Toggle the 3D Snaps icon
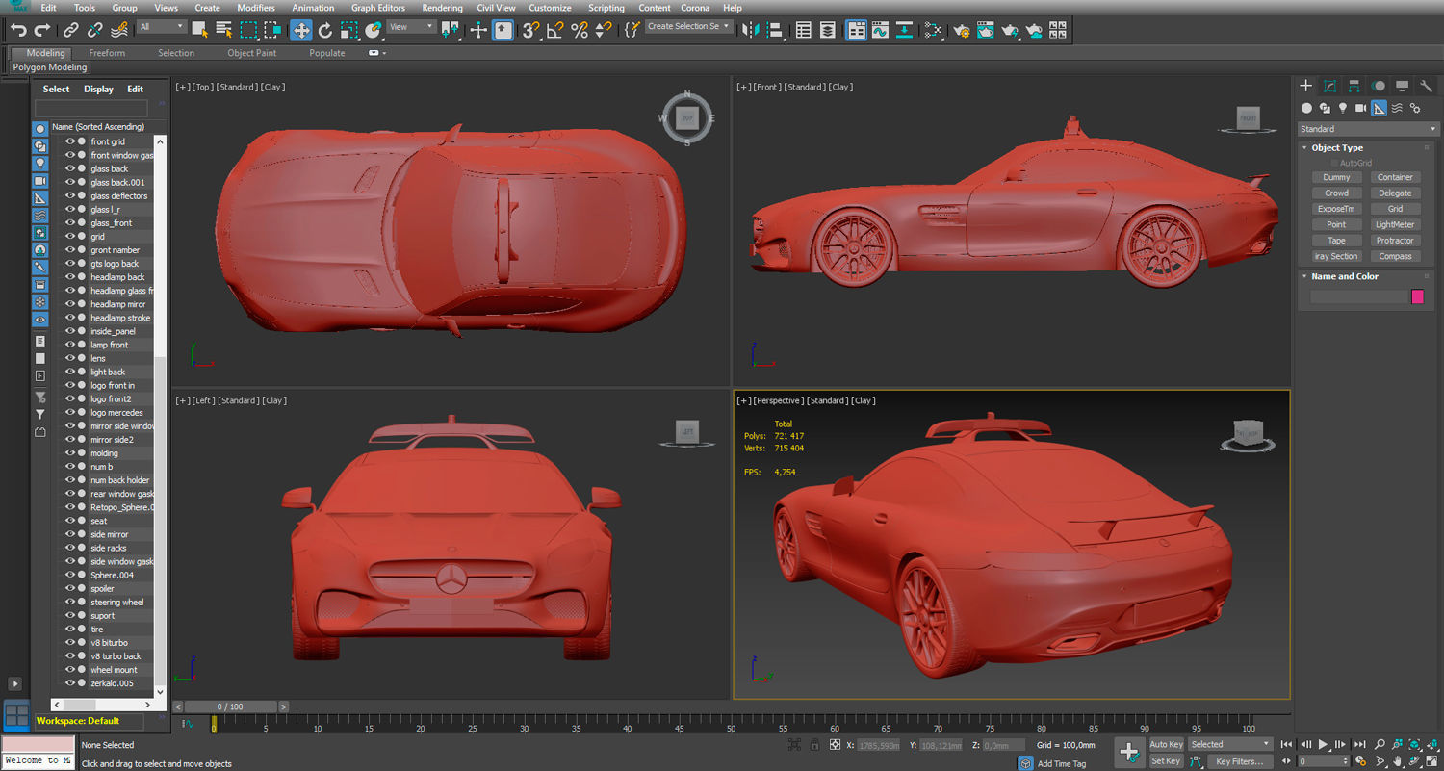Viewport: 1444px width, 771px height. 529,30
